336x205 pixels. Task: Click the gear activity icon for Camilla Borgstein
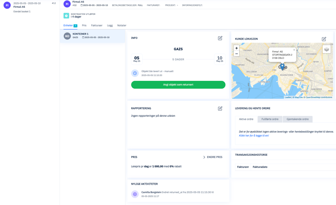click(135, 194)
